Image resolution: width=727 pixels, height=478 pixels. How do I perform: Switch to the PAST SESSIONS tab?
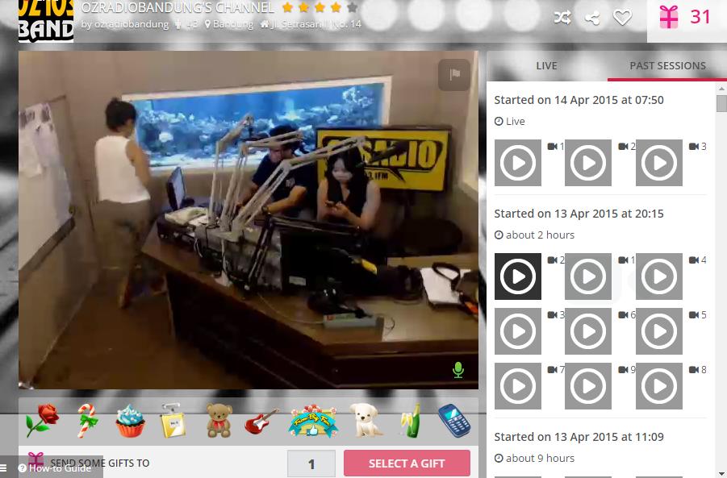point(667,66)
